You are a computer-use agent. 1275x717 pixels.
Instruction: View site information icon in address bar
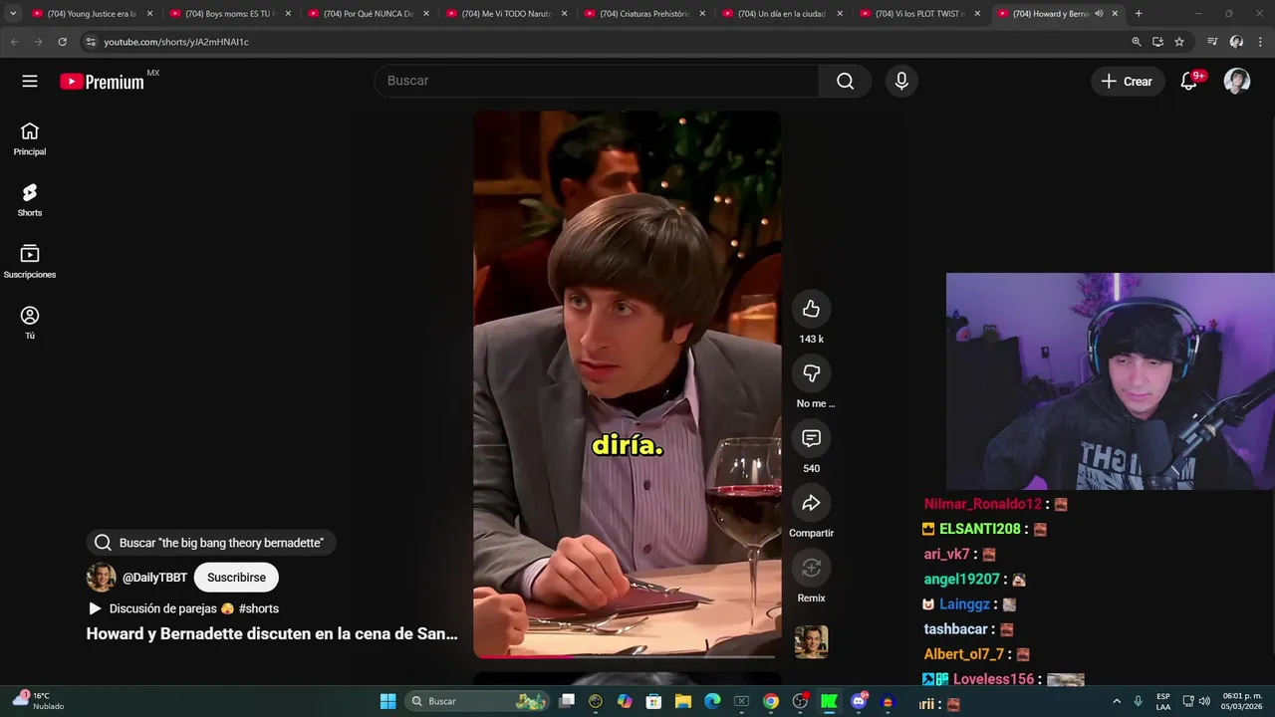pos(91,42)
